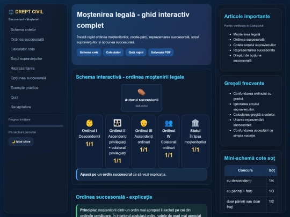Click 'Uitarea reprezentării succesorale' item

249,122
